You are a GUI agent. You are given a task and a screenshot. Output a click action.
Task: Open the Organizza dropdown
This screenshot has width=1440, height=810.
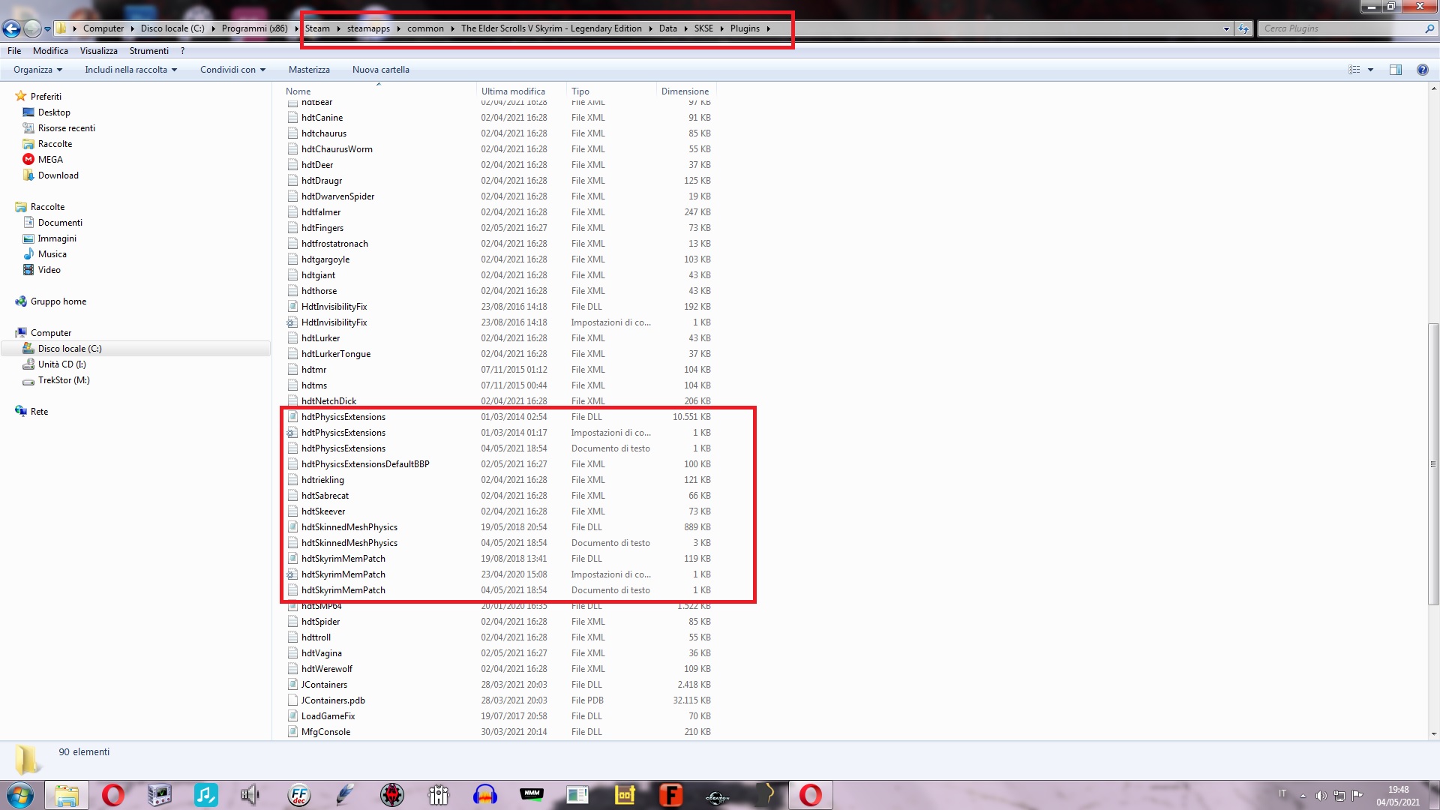37,70
